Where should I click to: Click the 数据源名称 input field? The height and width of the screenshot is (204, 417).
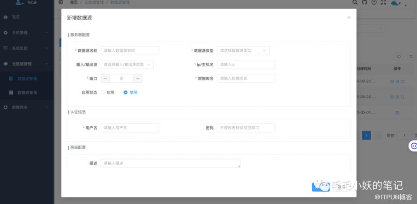tap(130, 51)
